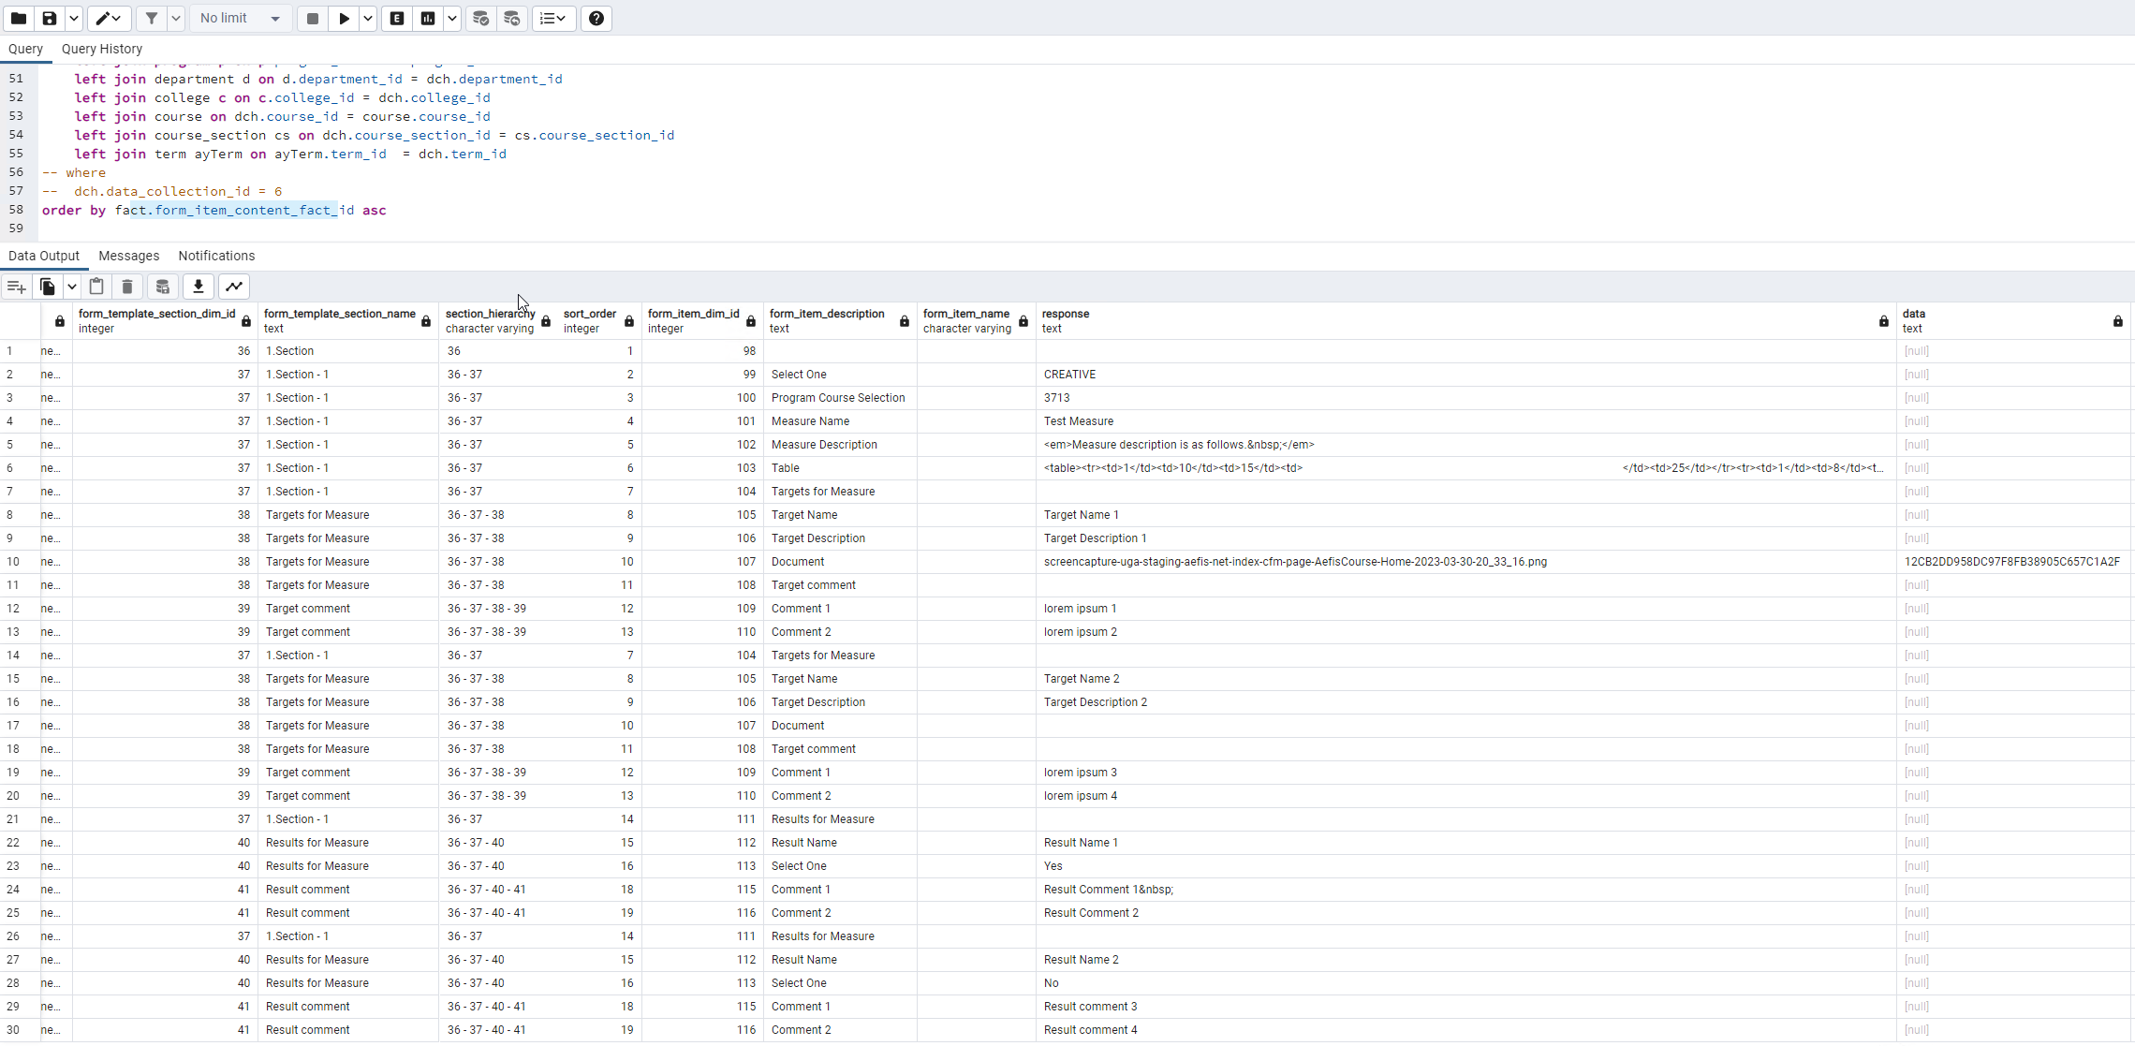Click the Commit database icon
2135x1046 pixels.
click(x=480, y=18)
